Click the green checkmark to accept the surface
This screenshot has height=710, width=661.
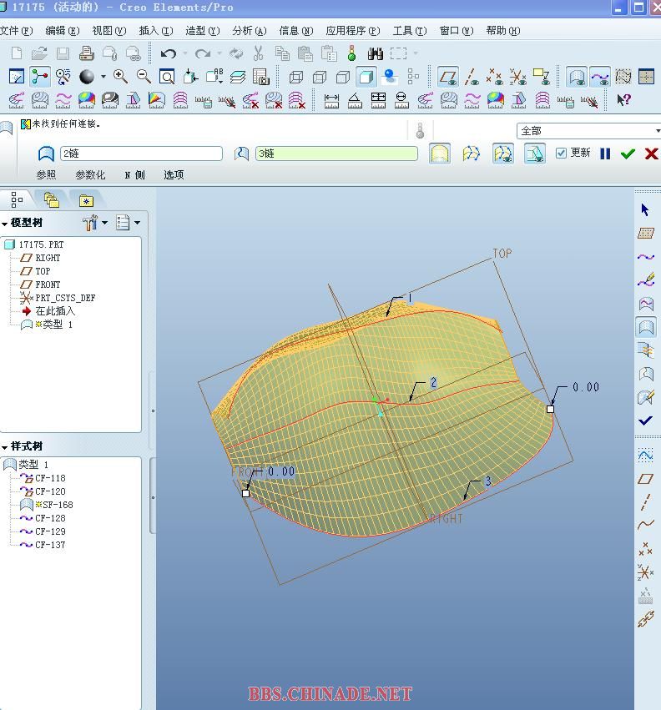point(628,154)
